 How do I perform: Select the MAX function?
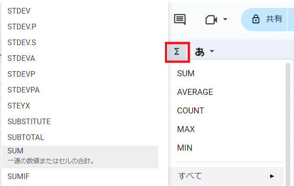[186, 129]
